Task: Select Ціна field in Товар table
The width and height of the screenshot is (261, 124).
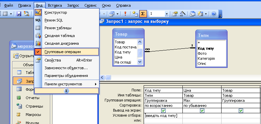Action: point(118,57)
